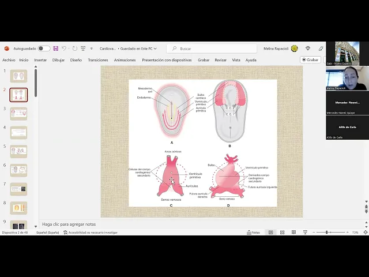Click the Grabar record button
369x277 pixels.
coord(310,60)
